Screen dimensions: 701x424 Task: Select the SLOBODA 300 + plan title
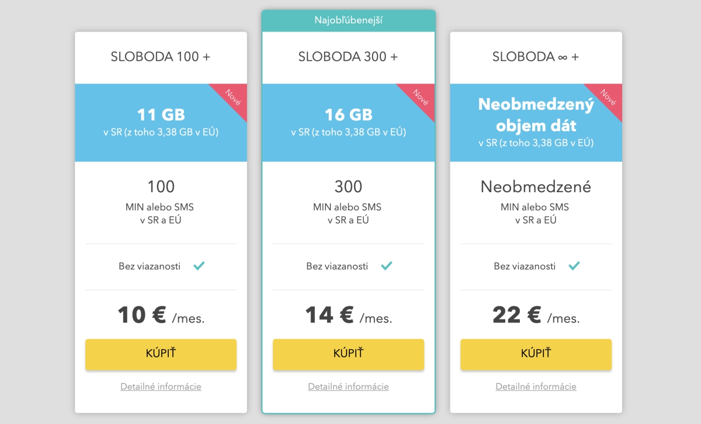point(348,57)
